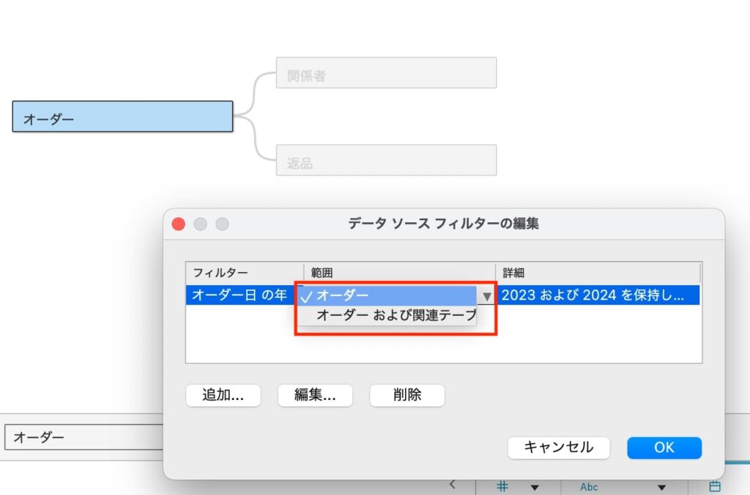The height and width of the screenshot is (495, 750).
Task: Click the Abc string data type icon
Action: 589,487
